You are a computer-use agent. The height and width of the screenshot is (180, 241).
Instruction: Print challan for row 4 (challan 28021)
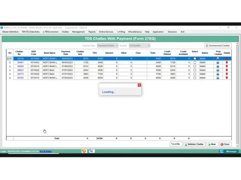(x=218, y=70)
